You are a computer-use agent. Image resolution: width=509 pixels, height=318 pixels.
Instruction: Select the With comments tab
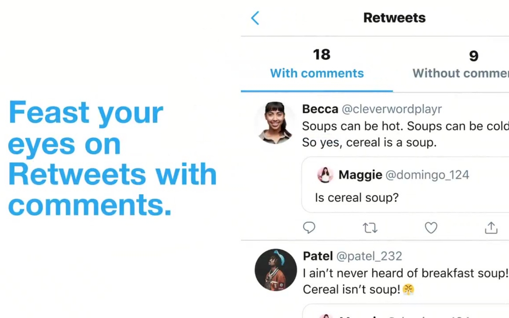(x=317, y=73)
